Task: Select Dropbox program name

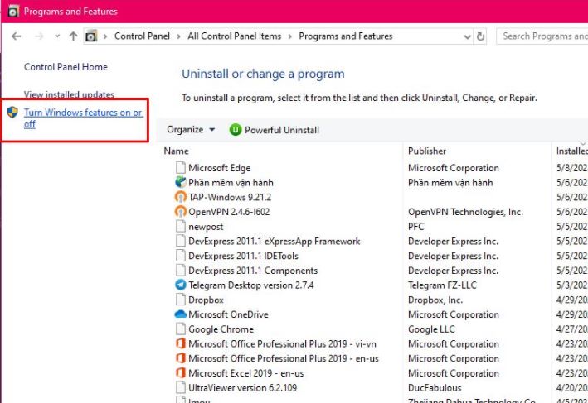Action: click(x=206, y=300)
